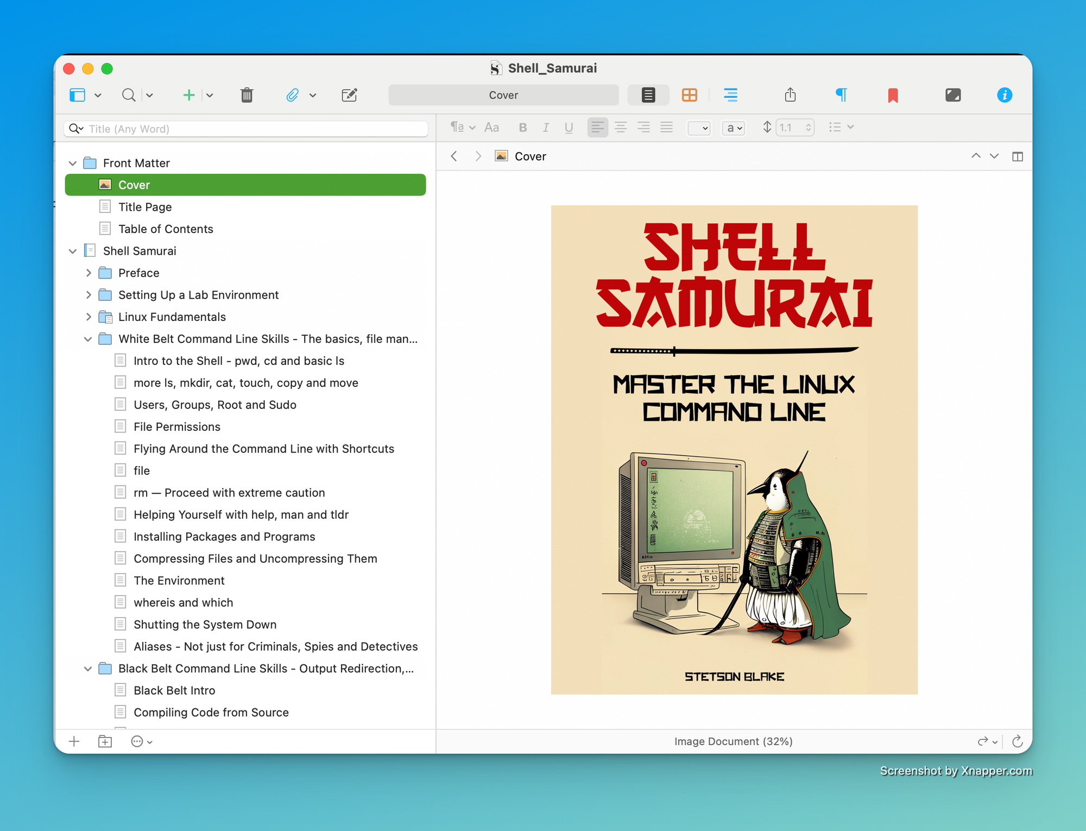Click the trash icon in toolbar
Image resolution: width=1086 pixels, height=831 pixels.
247,95
